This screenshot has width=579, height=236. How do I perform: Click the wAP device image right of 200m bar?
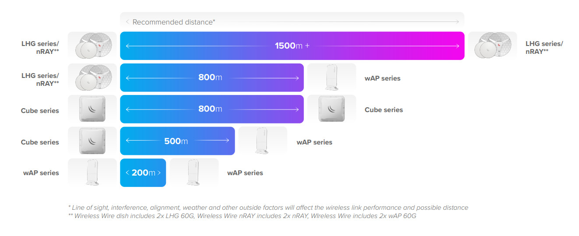pos(194,173)
